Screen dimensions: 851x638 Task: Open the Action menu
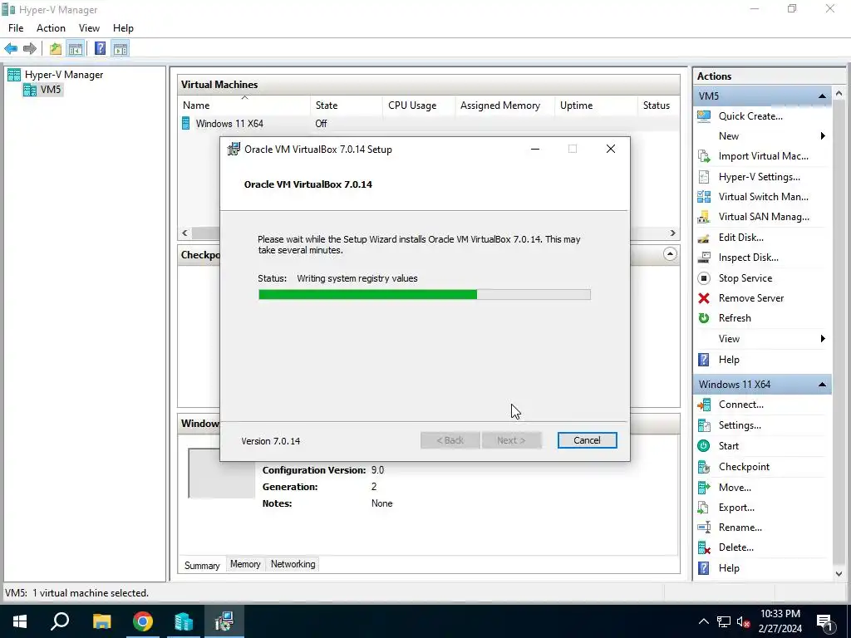[x=51, y=28]
